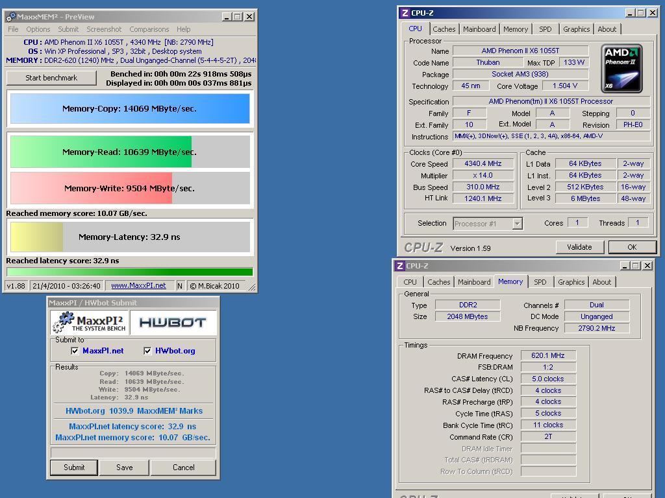Click OK button in top CPU-Z window

tap(632, 247)
